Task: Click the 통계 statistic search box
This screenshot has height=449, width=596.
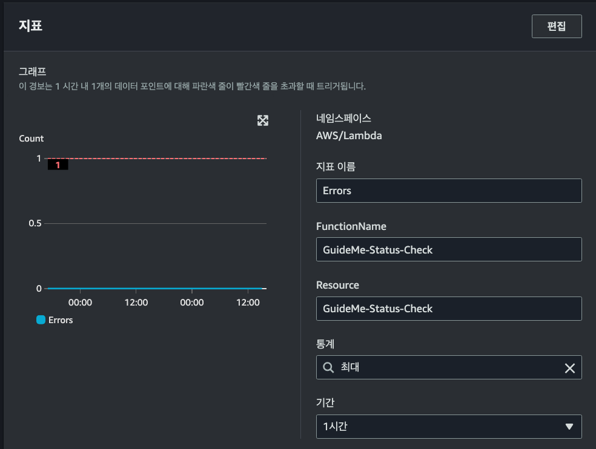Action: [449, 367]
